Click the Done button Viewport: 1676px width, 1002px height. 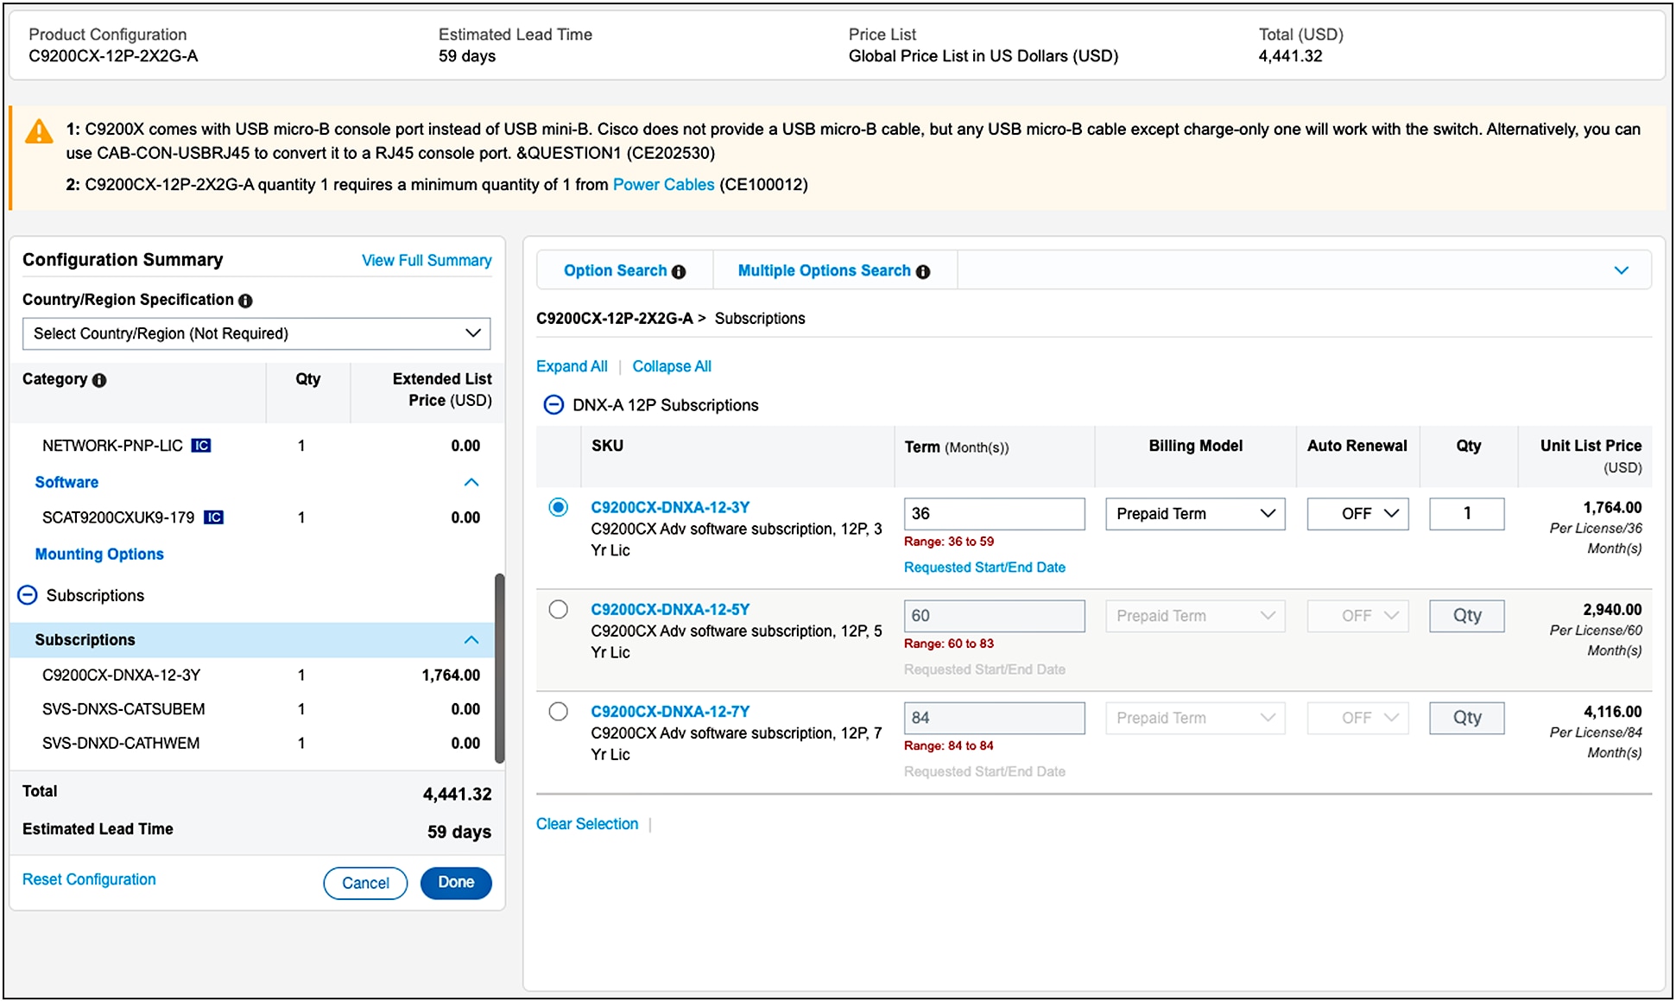pyautogui.click(x=456, y=883)
